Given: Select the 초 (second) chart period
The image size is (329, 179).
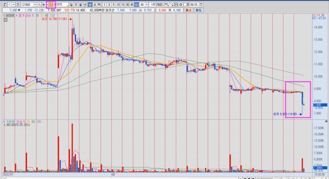Looking at the screenshot, I should (x=95, y=4).
